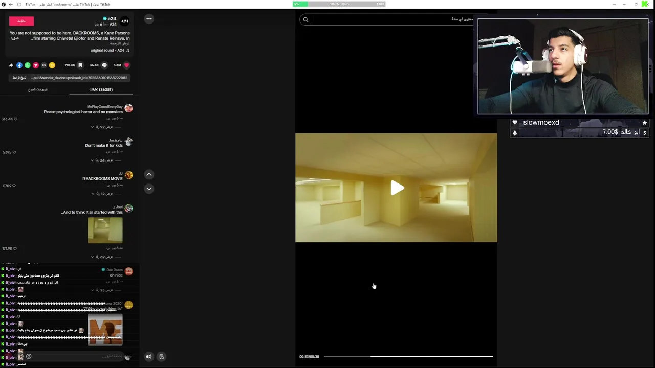The height and width of the screenshot is (368, 655).
Task: Click the video URL link field
Action: pyautogui.click(x=79, y=78)
